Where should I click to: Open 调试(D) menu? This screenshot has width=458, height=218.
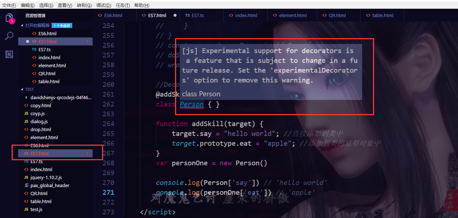pyautogui.click(x=104, y=5)
